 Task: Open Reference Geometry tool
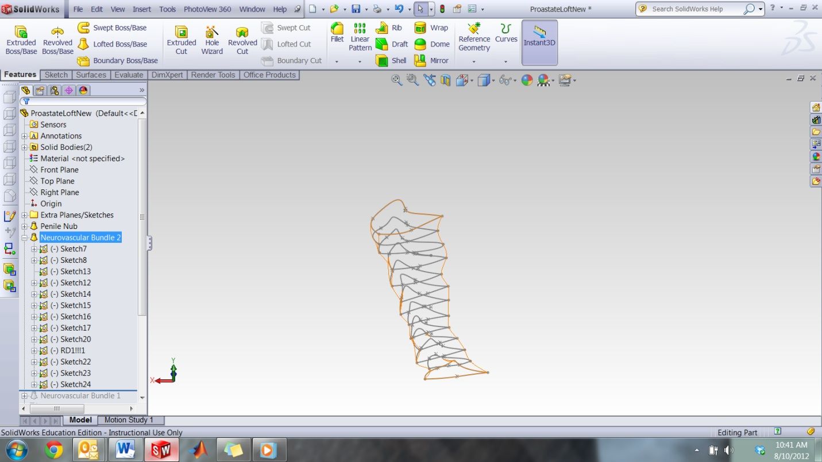click(x=474, y=37)
